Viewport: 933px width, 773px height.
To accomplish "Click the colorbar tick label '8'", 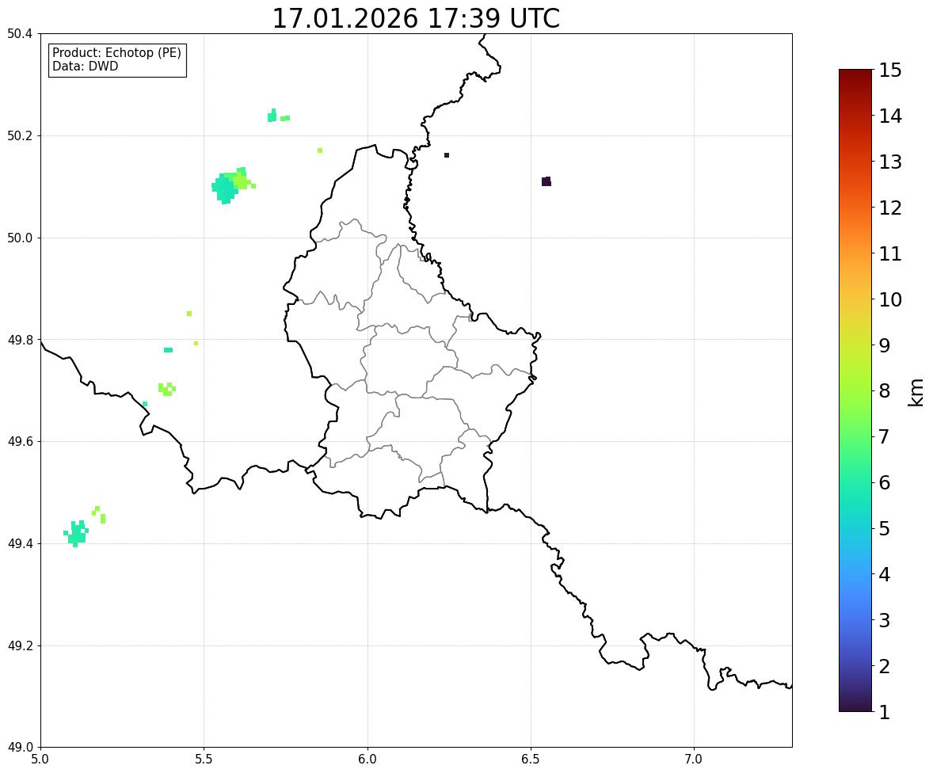I will (885, 391).
